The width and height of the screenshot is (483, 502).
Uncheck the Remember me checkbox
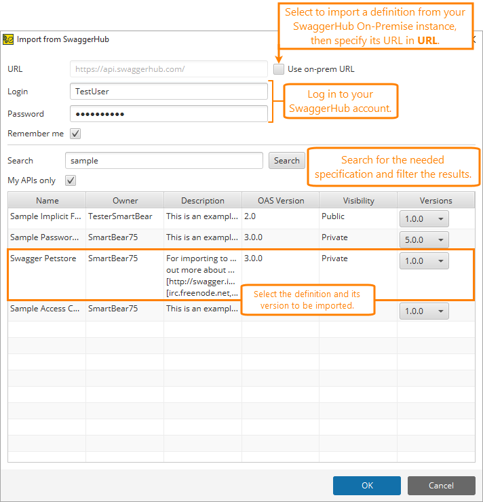75,134
